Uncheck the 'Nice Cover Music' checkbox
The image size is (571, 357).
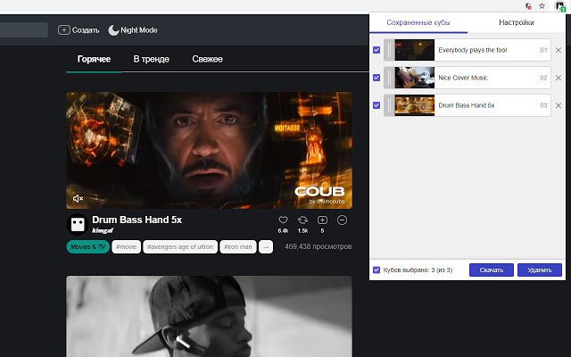(377, 78)
